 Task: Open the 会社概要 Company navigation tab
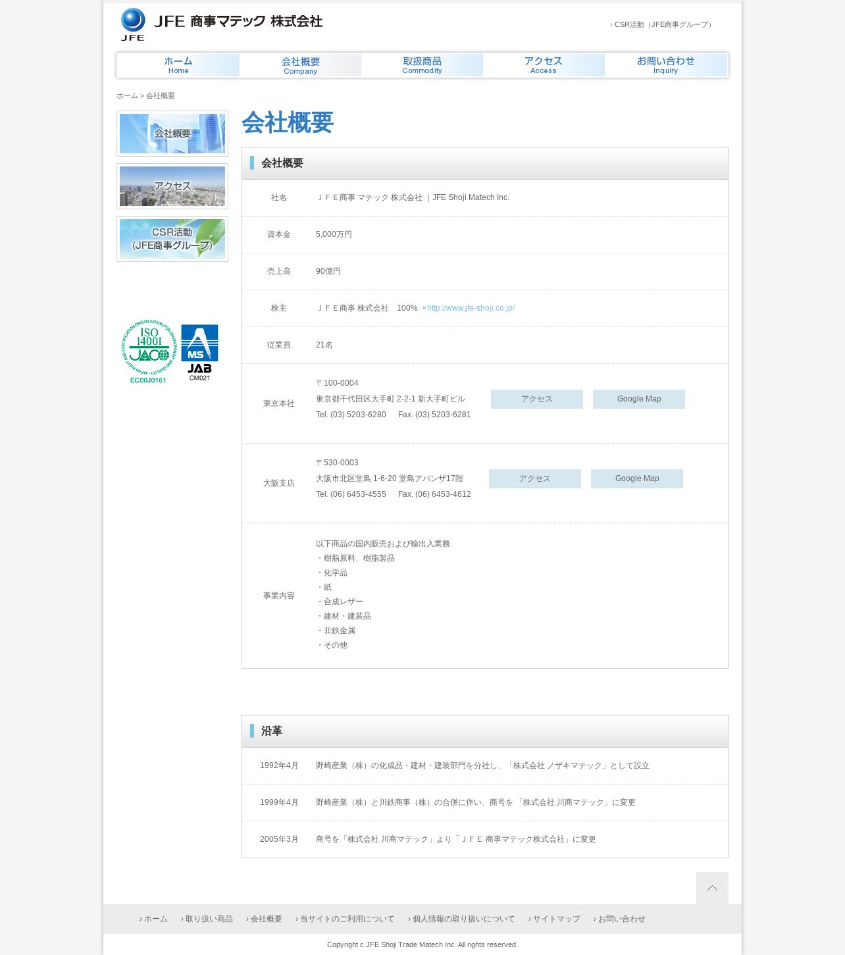[301, 65]
